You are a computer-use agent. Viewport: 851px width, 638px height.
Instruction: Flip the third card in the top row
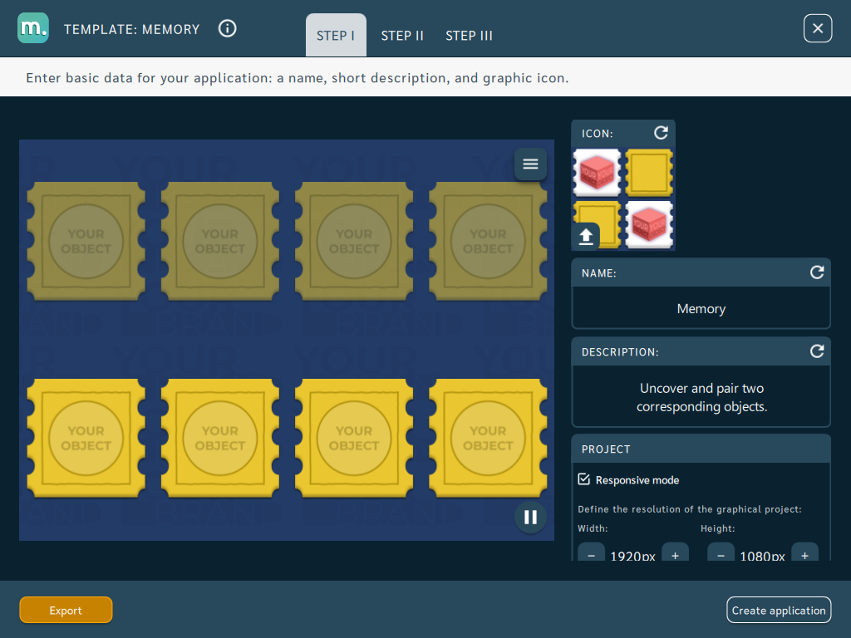(354, 241)
